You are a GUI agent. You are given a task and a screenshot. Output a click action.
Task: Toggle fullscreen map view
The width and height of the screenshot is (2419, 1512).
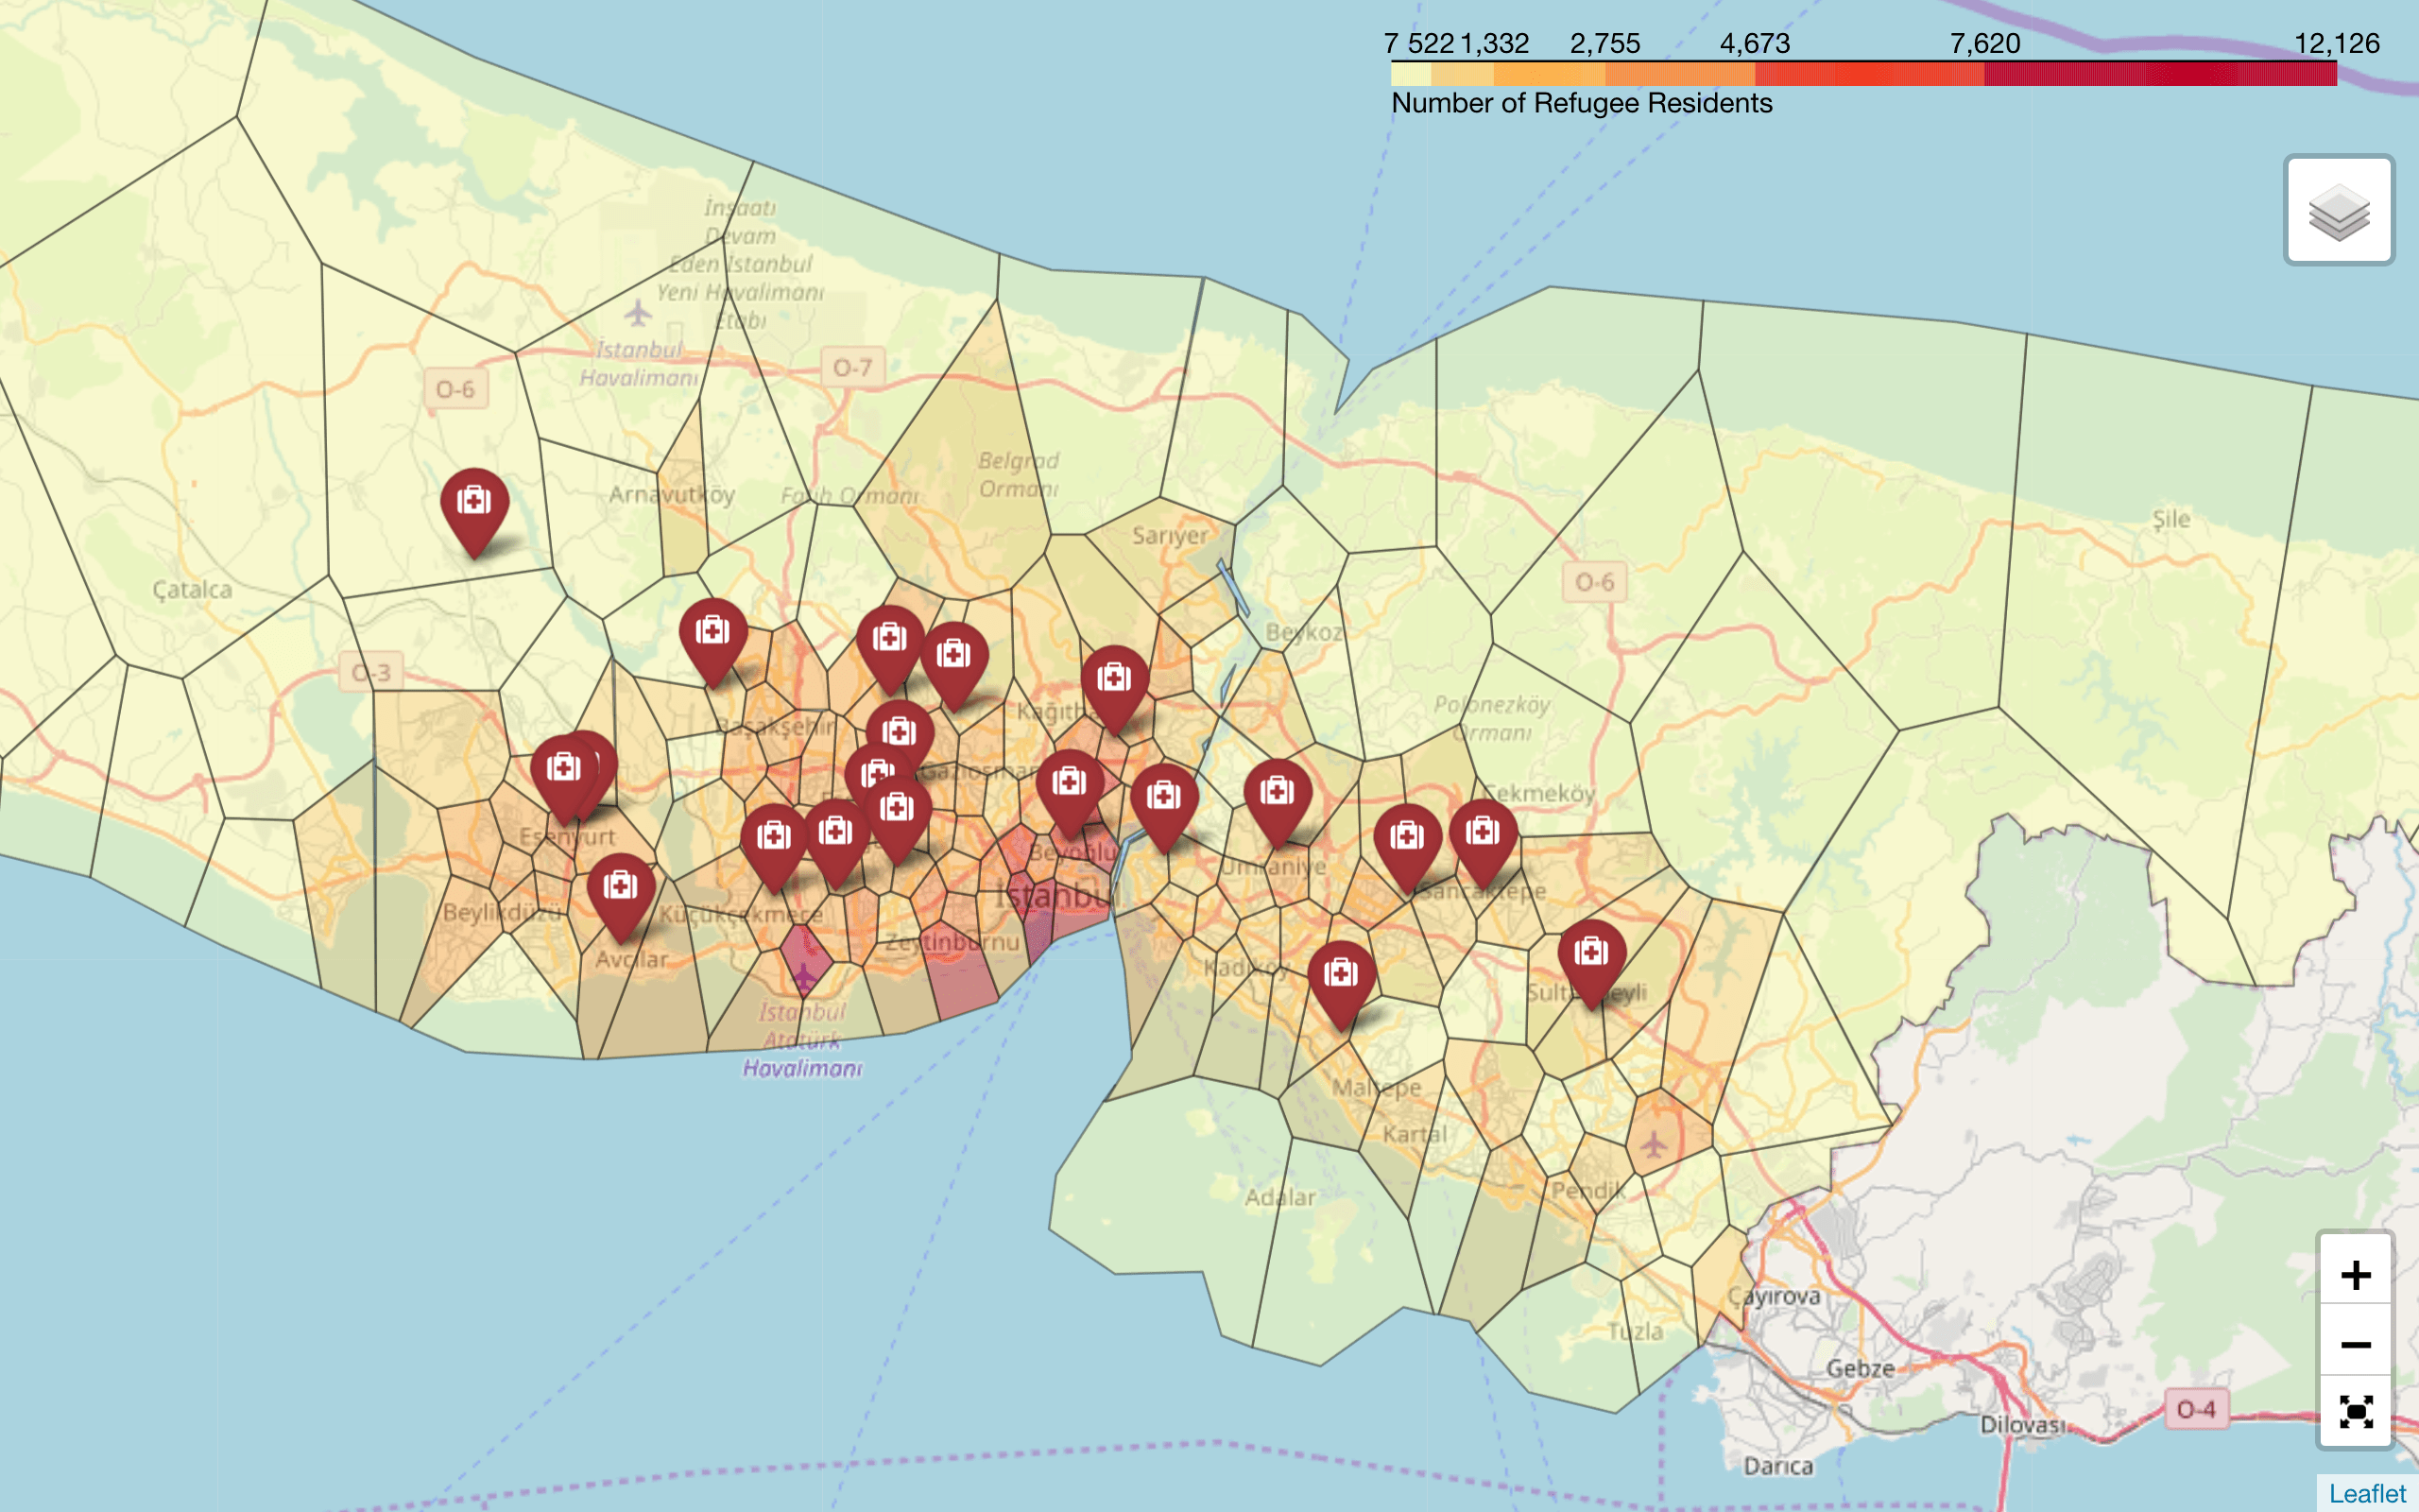pyautogui.click(x=2355, y=1412)
